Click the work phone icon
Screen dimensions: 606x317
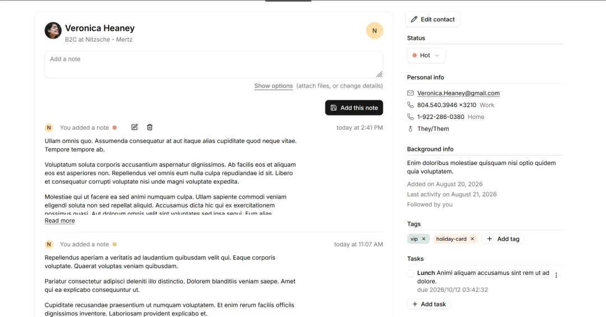pos(410,105)
